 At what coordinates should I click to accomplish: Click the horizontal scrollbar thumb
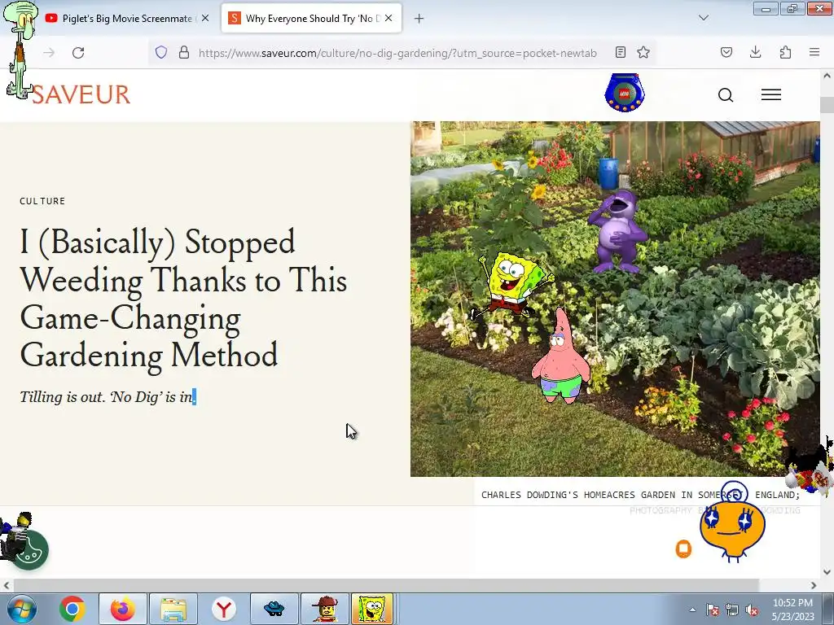(385, 585)
